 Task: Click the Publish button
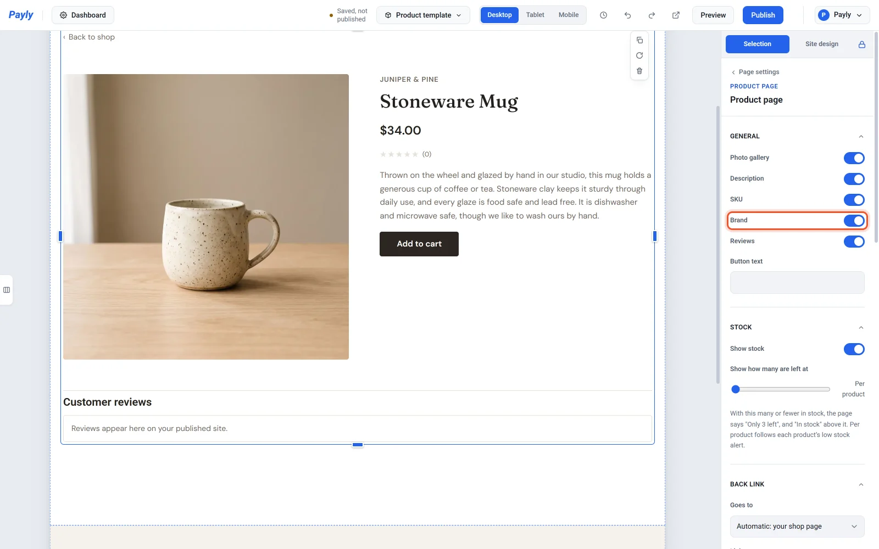click(x=763, y=15)
